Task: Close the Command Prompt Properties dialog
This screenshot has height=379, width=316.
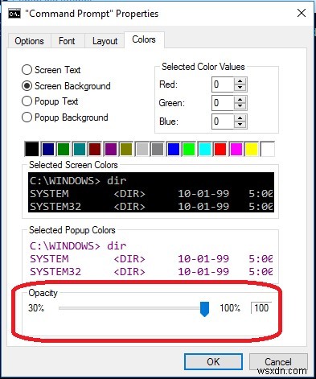Action: (x=302, y=13)
